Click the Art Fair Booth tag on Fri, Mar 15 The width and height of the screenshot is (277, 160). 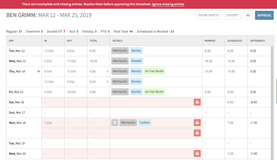click(x=154, y=92)
